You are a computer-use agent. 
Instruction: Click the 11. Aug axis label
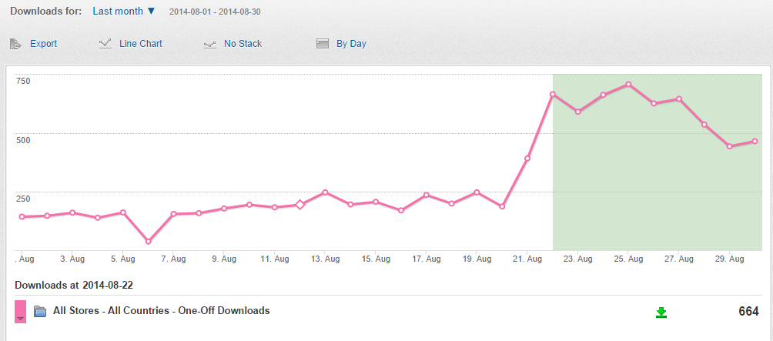click(x=274, y=258)
